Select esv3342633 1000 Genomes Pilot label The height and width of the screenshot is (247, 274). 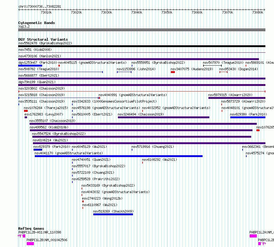[x=114, y=101]
